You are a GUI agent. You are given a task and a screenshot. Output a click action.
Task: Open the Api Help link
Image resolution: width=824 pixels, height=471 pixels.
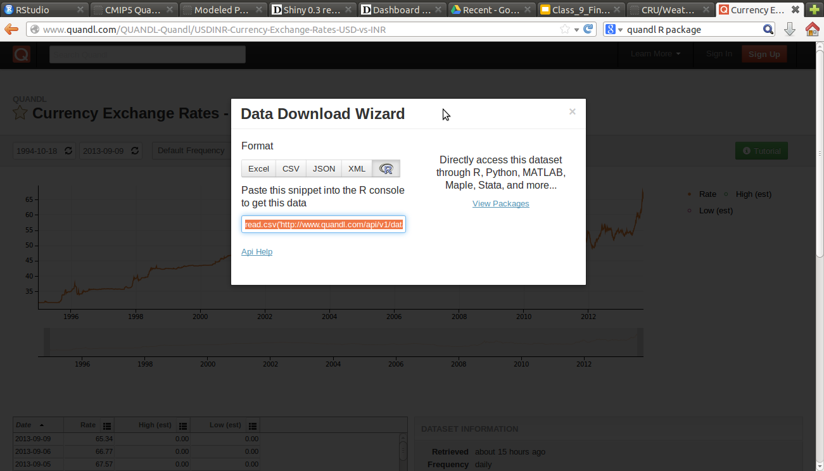[x=257, y=251]
